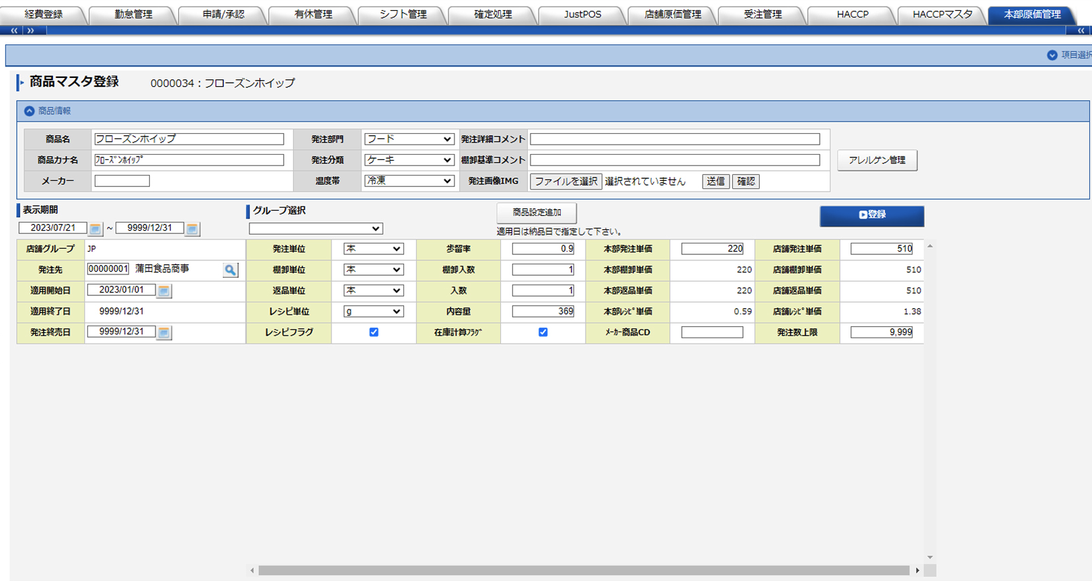
Task: Open calendar for display period start date
Action: (x=95, y=229)
